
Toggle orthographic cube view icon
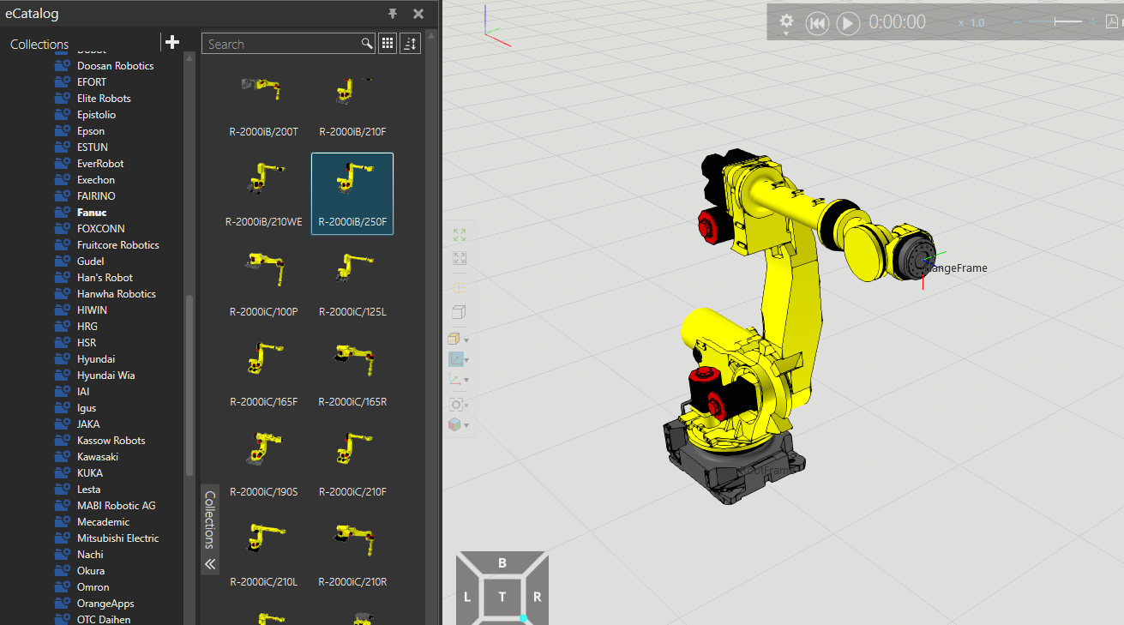[459, 312]
